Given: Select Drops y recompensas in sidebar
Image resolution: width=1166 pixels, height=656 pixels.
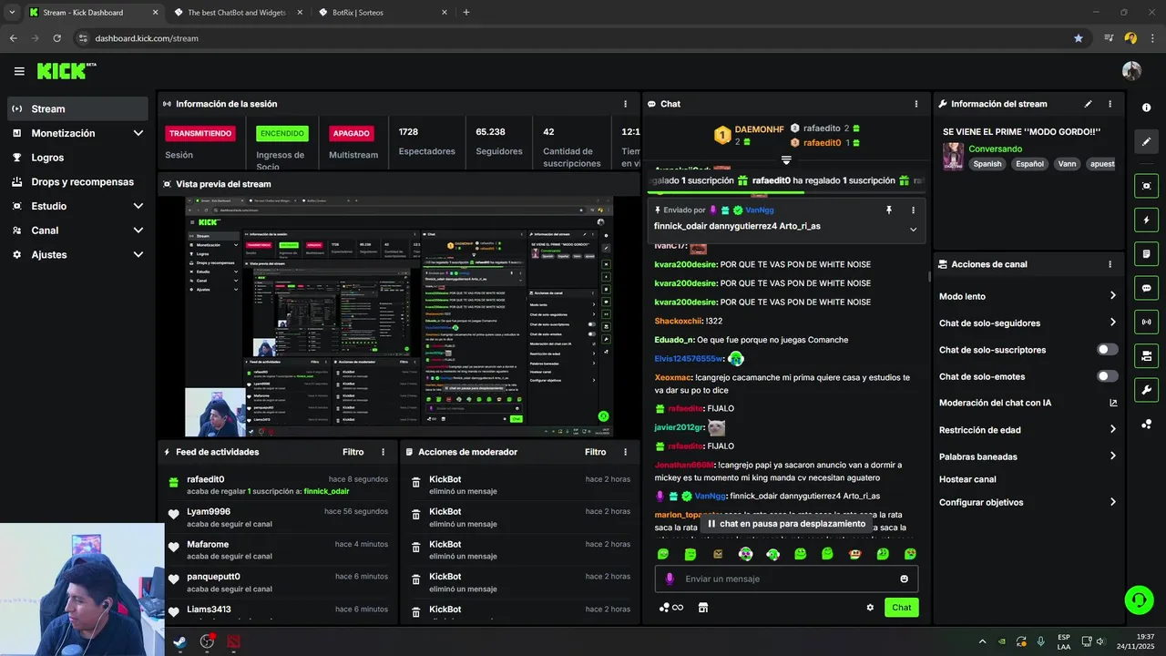Looking at the screenshot, I should click(x=77, y=182).
